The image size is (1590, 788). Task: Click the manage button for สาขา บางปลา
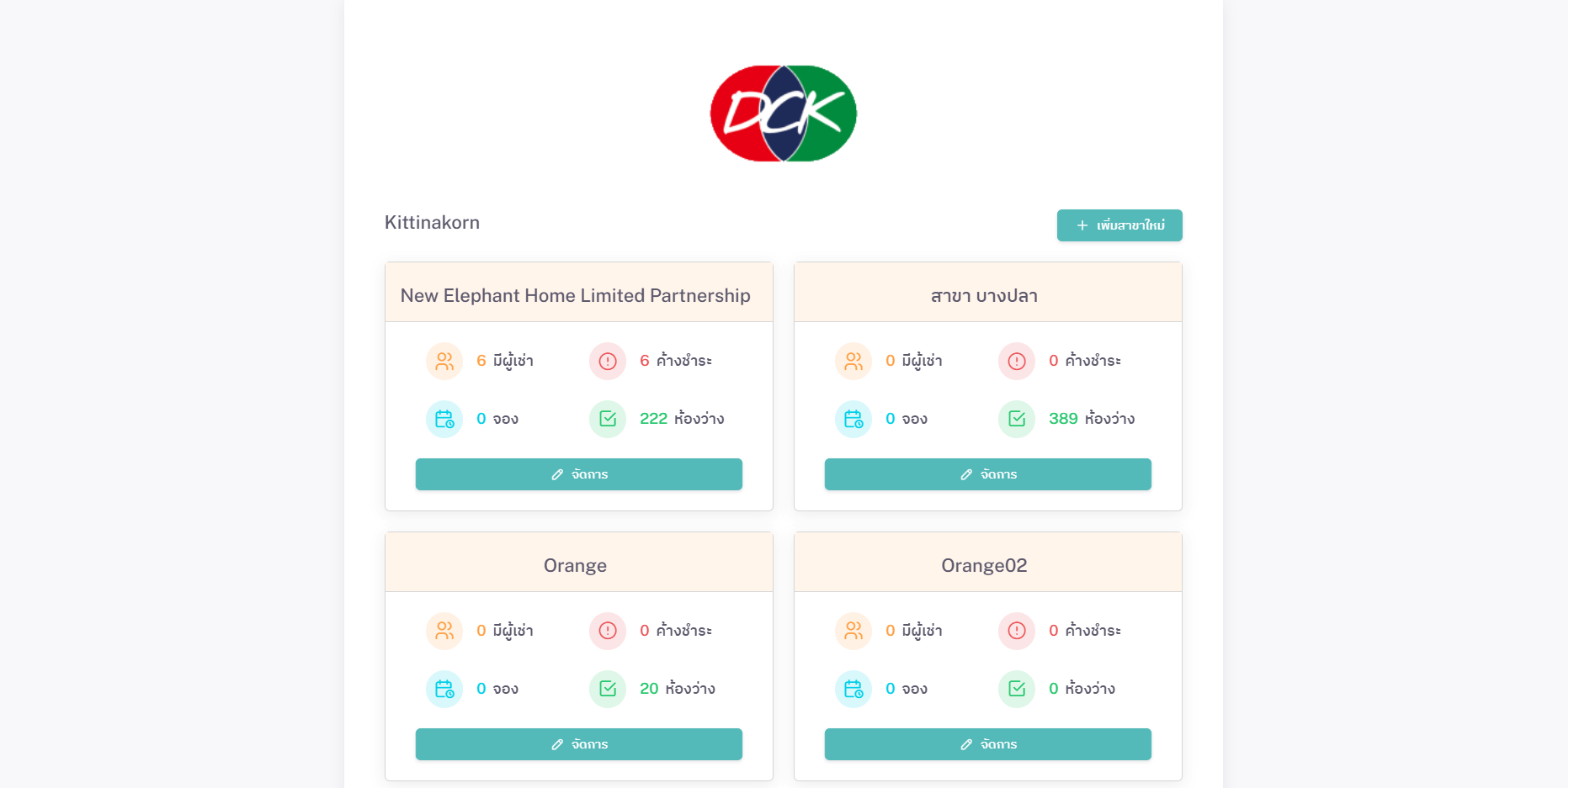[988, 474]
